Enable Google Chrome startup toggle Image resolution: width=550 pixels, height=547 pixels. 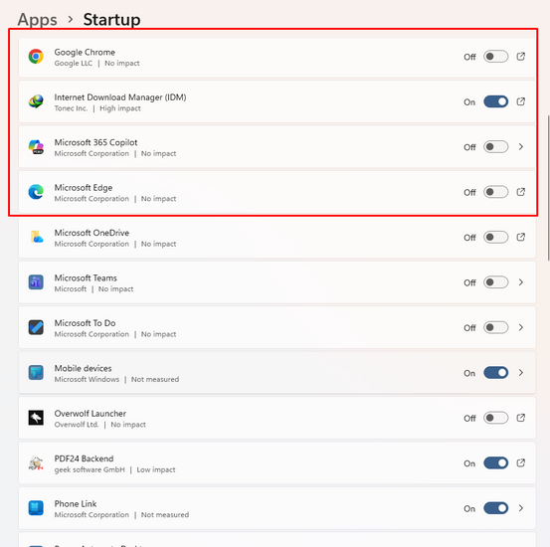[495, 57]
